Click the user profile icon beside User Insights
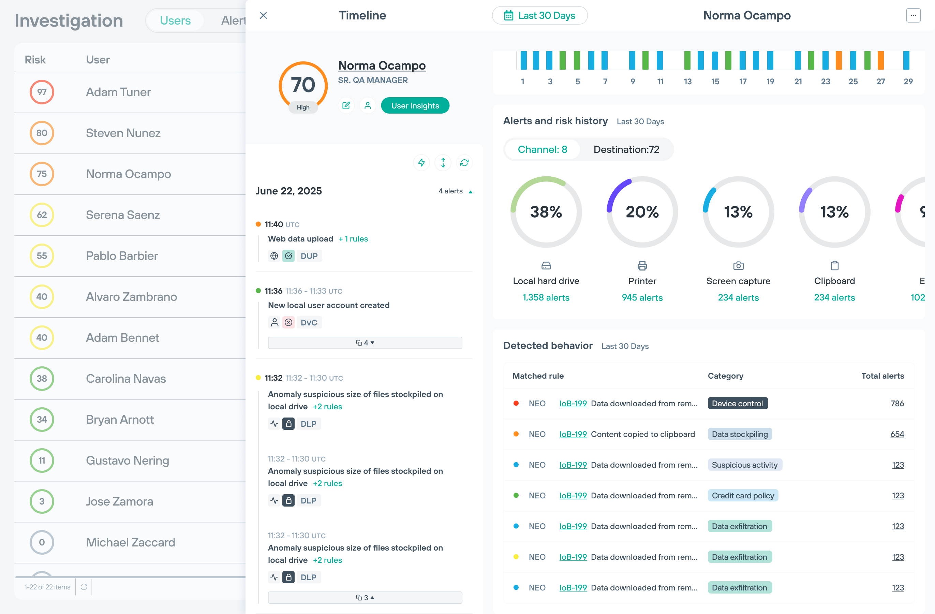Screen dimensions: 935x614 coord(368,105)
